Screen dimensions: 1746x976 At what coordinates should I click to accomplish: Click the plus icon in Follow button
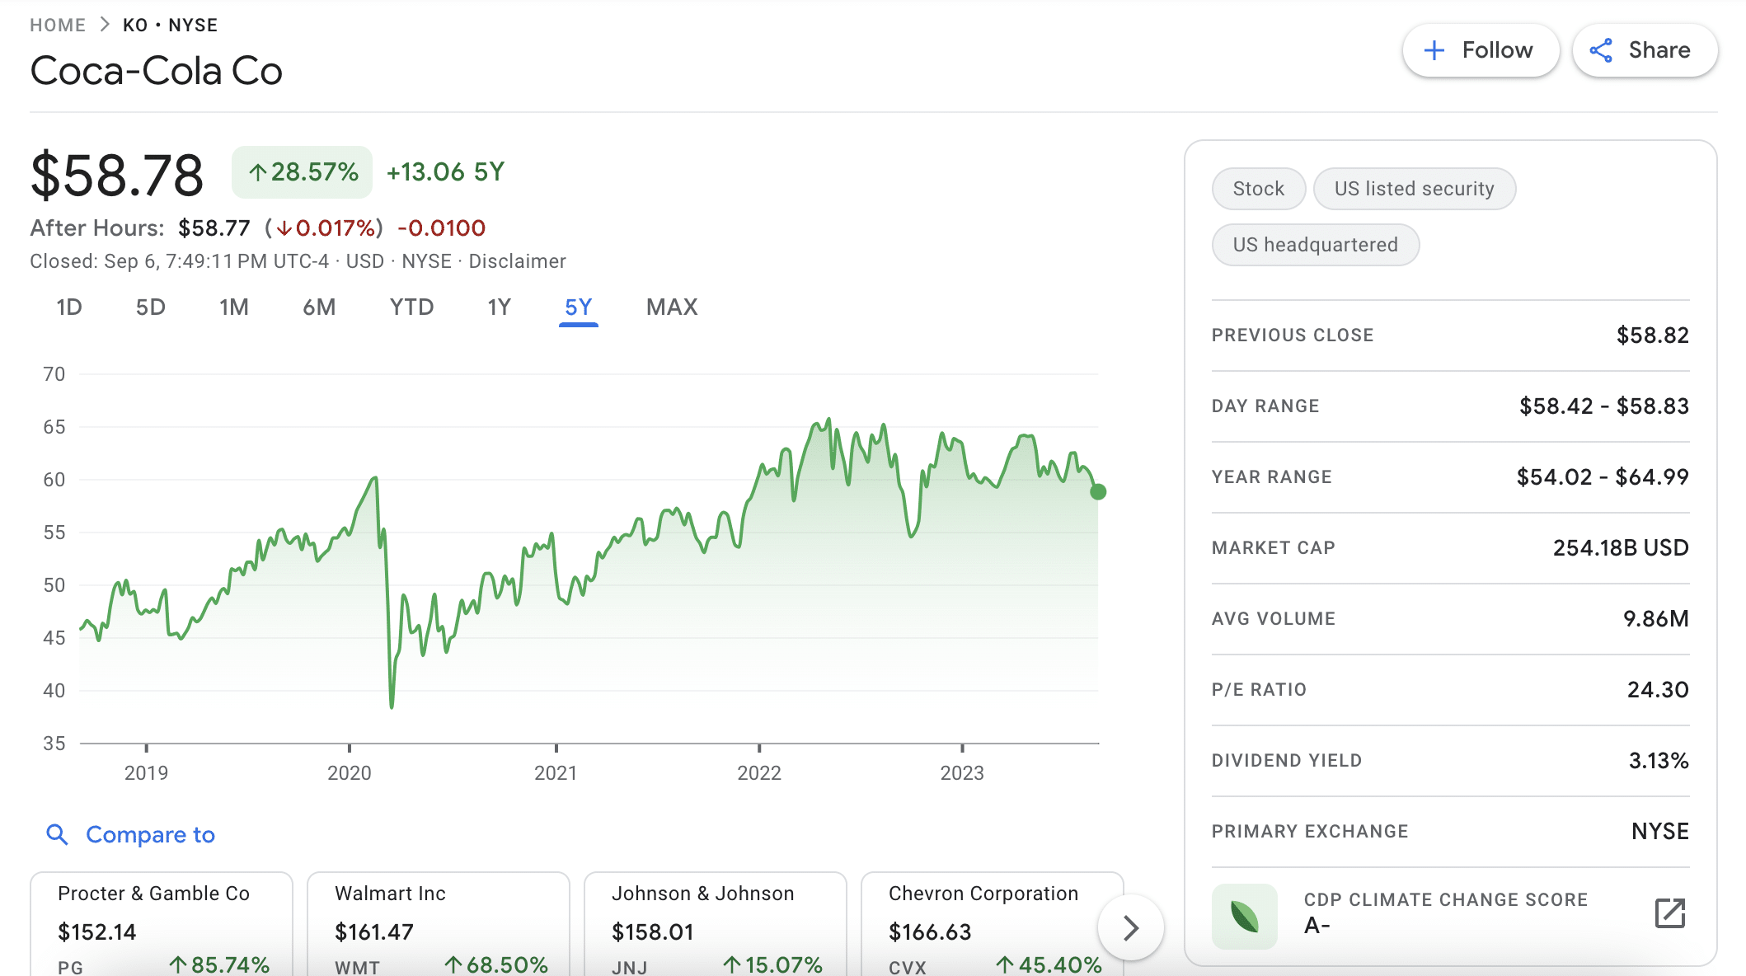point(1434,50)
